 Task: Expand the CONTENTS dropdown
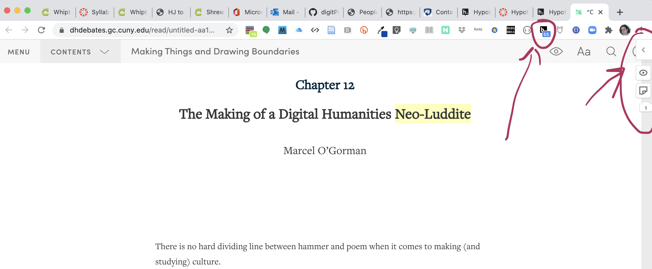80,52
